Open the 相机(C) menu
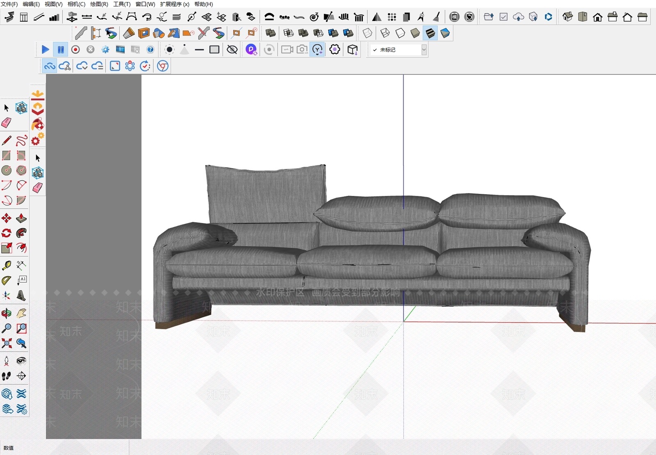Screen dimensions: 656x455 click(x=76, y=4)
